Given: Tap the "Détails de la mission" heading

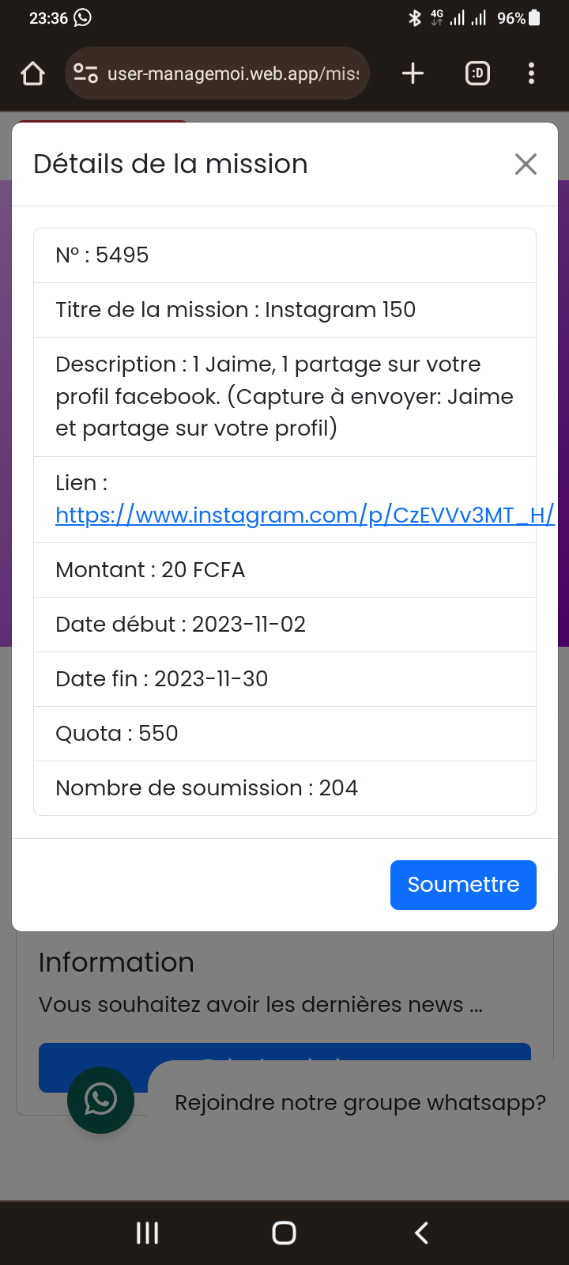Looking at the screenshot, I should tap(171, 164).
